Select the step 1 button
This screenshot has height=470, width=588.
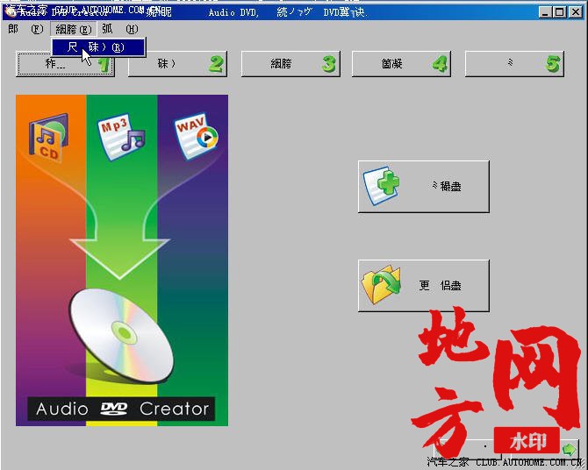[65, 64]
